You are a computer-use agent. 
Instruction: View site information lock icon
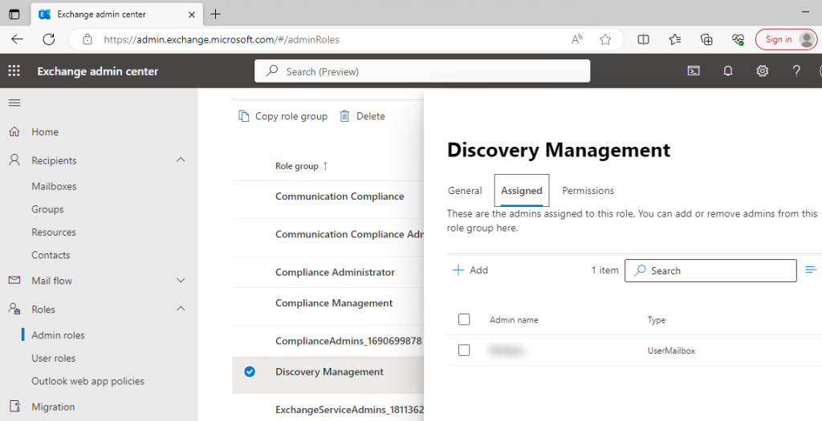click(87, 39)
